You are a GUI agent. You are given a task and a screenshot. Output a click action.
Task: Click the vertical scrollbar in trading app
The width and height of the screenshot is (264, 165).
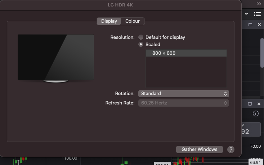tap(262, 53)
